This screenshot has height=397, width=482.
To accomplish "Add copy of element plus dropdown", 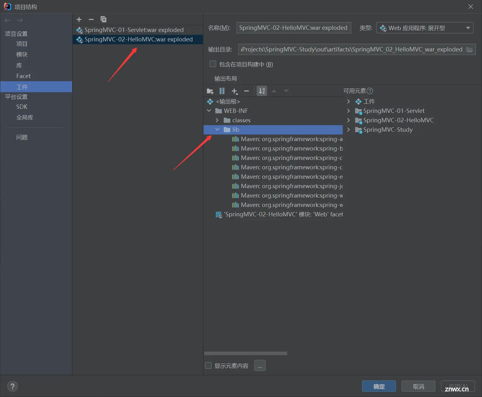I will 235,91.
